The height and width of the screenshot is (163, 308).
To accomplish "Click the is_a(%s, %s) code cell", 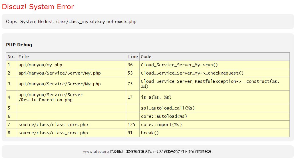I will tap(214, 97).
